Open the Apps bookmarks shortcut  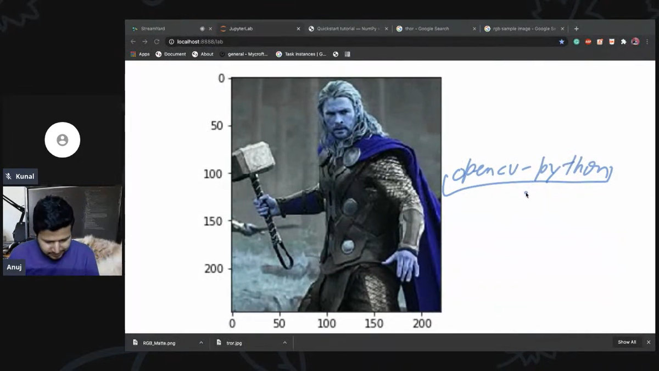click(x=140, y=54)
